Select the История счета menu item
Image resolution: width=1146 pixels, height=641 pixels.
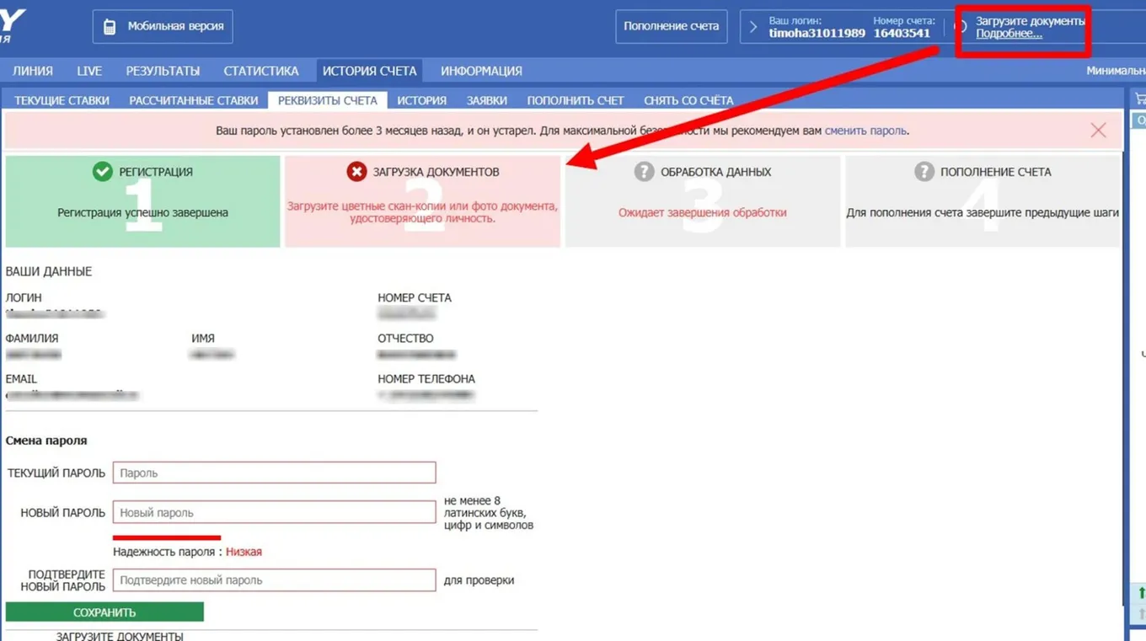[369, 71]
